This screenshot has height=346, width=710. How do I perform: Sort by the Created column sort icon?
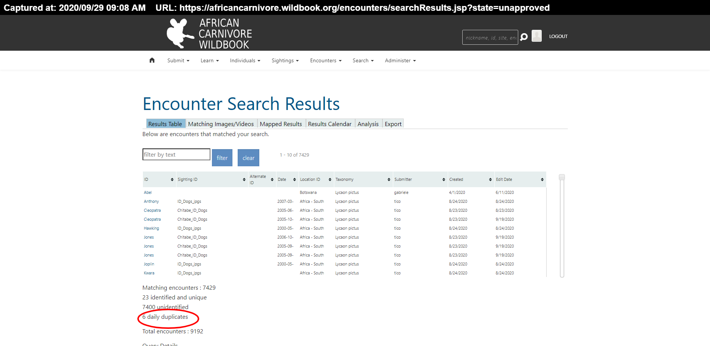(x=490, y=179)
